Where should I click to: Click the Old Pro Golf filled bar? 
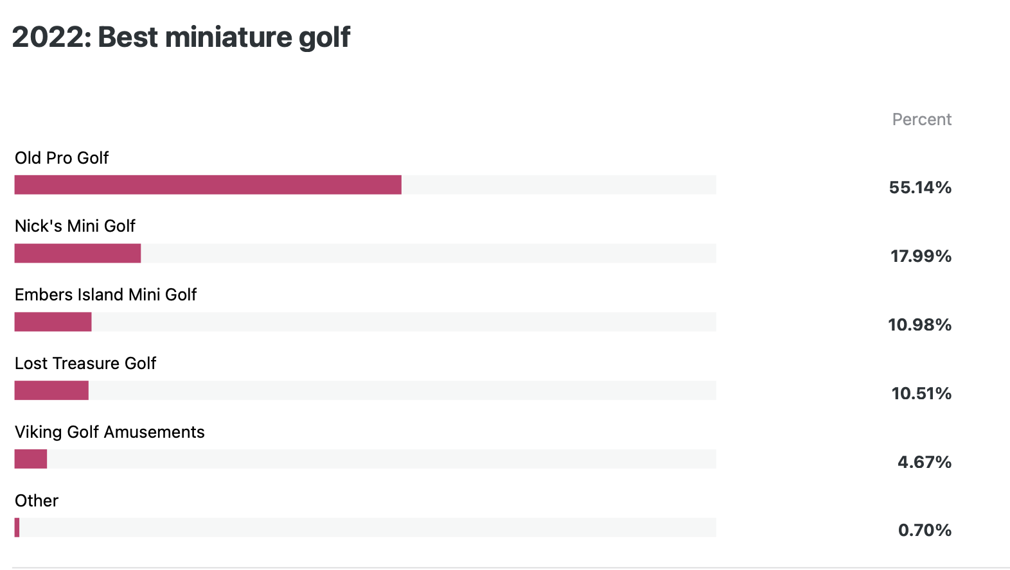208,185
